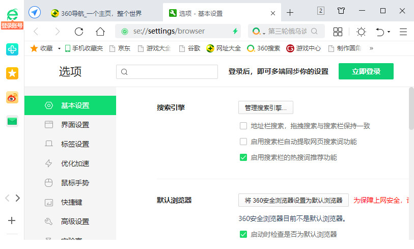
Task: Enable 地址栏搜索，拖拽搜索与搜索栏保持一致 checkbox
Action: [243, 126]
